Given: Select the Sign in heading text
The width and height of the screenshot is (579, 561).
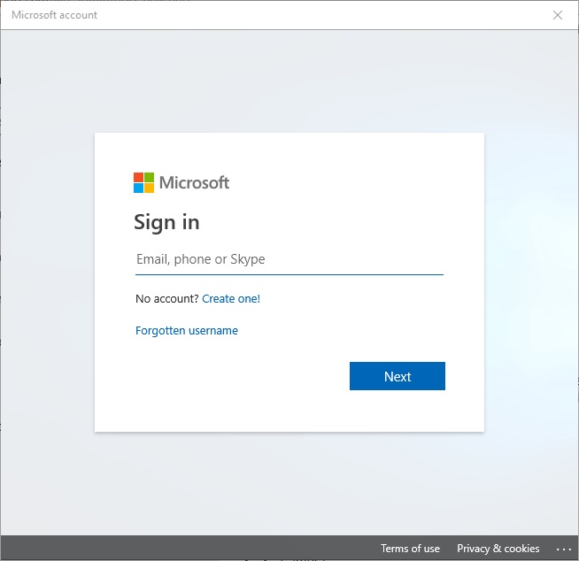Looking at the screenshot, I should [x=166, y=223].
